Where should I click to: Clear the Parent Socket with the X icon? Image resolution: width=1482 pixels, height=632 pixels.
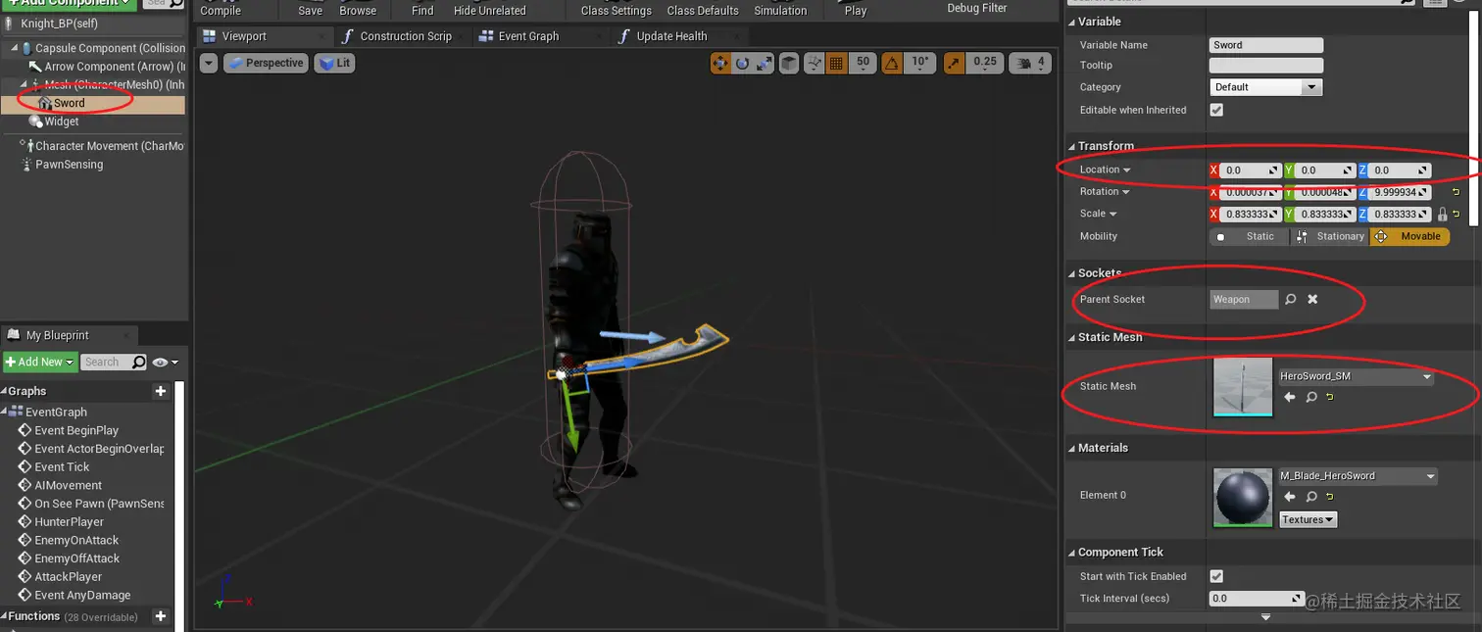coord(1312,299)
